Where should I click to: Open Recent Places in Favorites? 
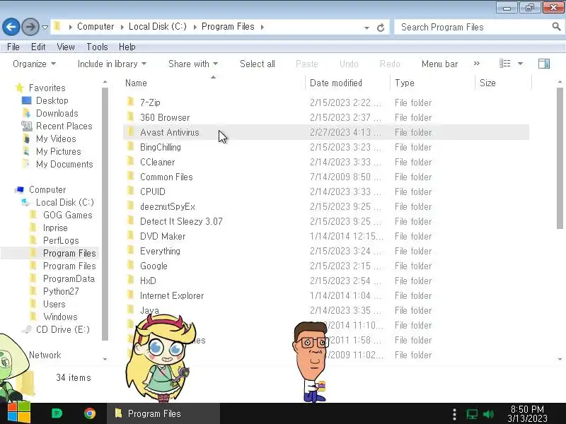coord(64,126)
